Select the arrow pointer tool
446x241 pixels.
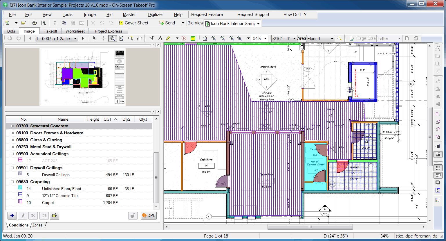[x=94, y=38]
